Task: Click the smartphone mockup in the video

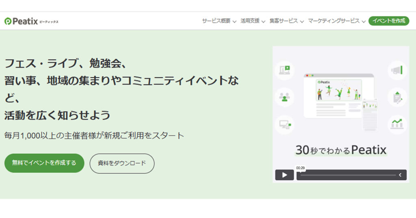Action: tap(370, 113)
